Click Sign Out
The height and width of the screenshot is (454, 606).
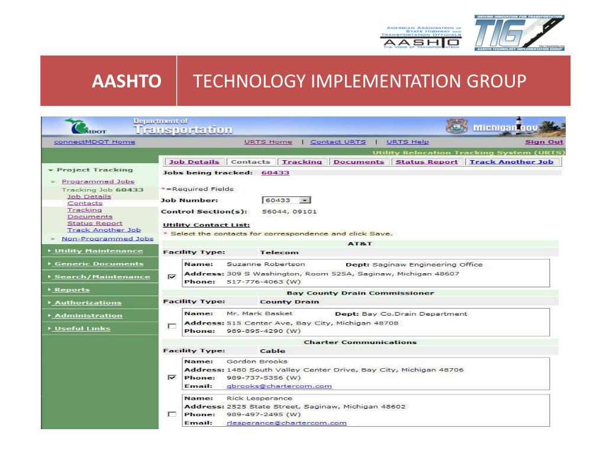tap(544, 142)
